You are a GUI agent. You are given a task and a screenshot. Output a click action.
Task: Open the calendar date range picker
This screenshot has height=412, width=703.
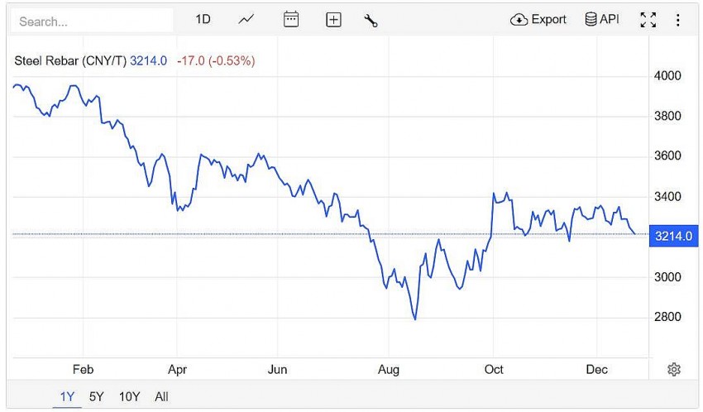[291, 20]
